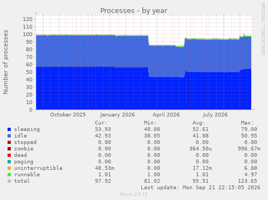Click the 'uninterruptible' legend label
This screenshot has width=268, height=200.
click(38, 168)
